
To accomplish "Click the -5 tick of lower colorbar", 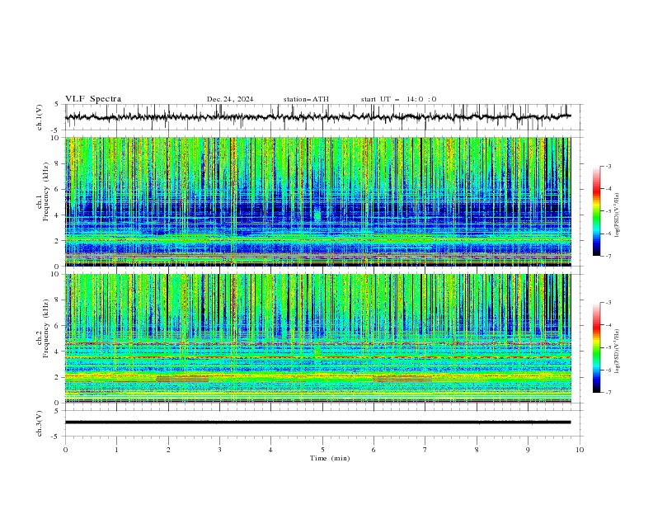I will (x=608, y=347).
